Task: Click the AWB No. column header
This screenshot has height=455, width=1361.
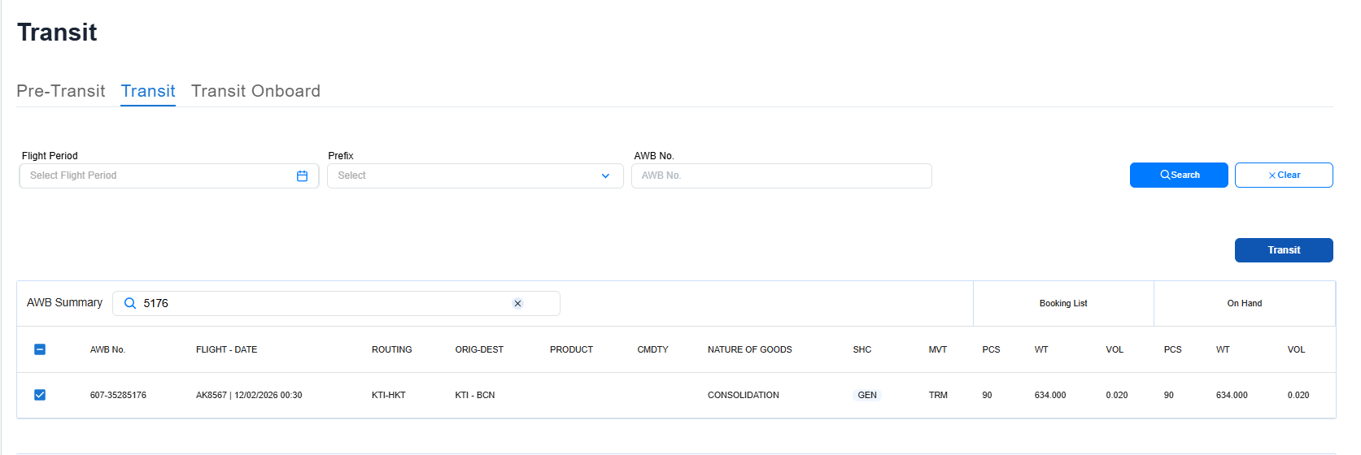Action: (x=107, y=349)
